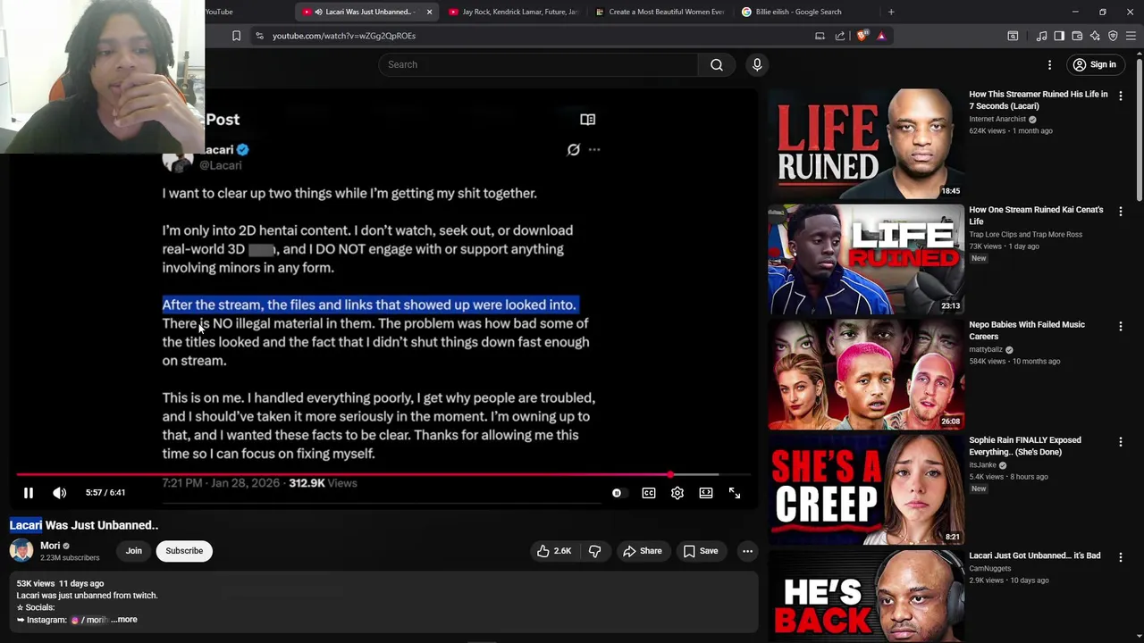Open YouTube settings three-dot menu
Image resolution: width=1144 pixels, height=643 pixels.
click(1049, 64)
